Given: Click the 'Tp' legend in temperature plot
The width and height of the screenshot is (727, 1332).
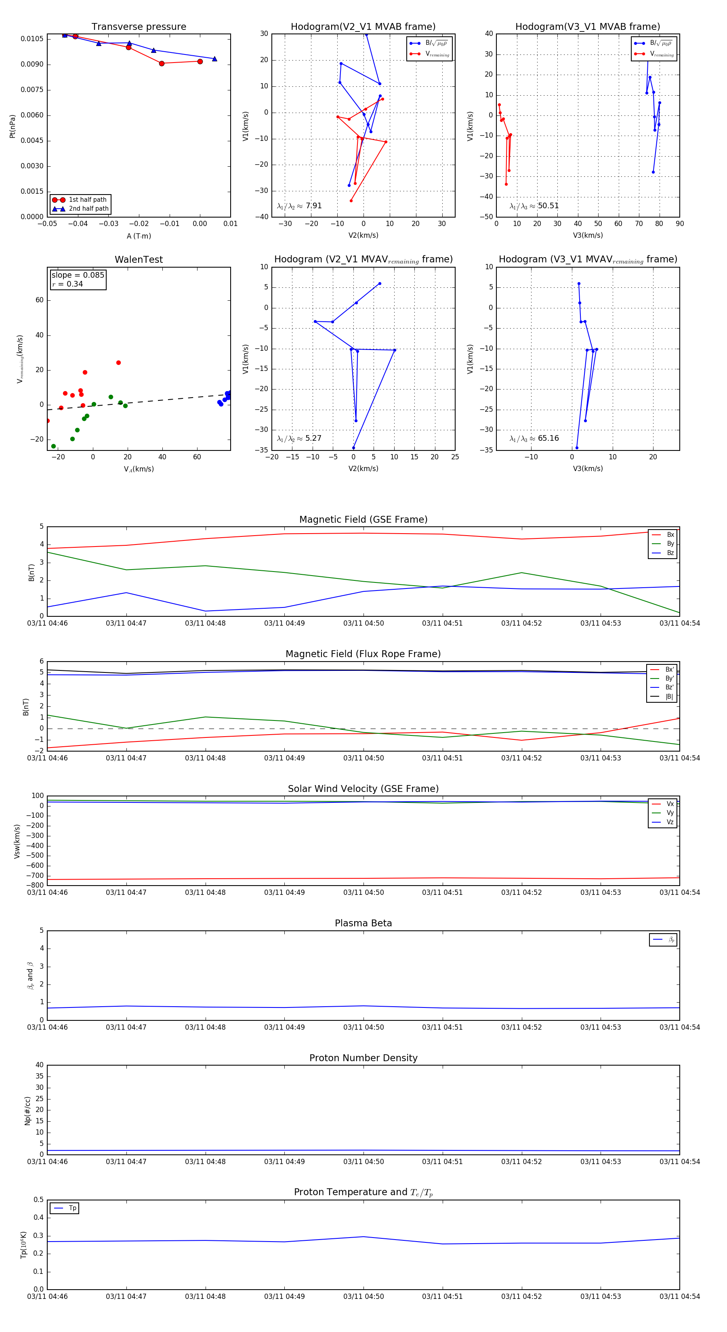Looking at the screenshot, I should click(65, 1208).
